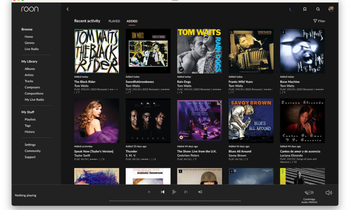Open Thunder by S.M.V. cover
350x210 pixels.
click(148, 121)
